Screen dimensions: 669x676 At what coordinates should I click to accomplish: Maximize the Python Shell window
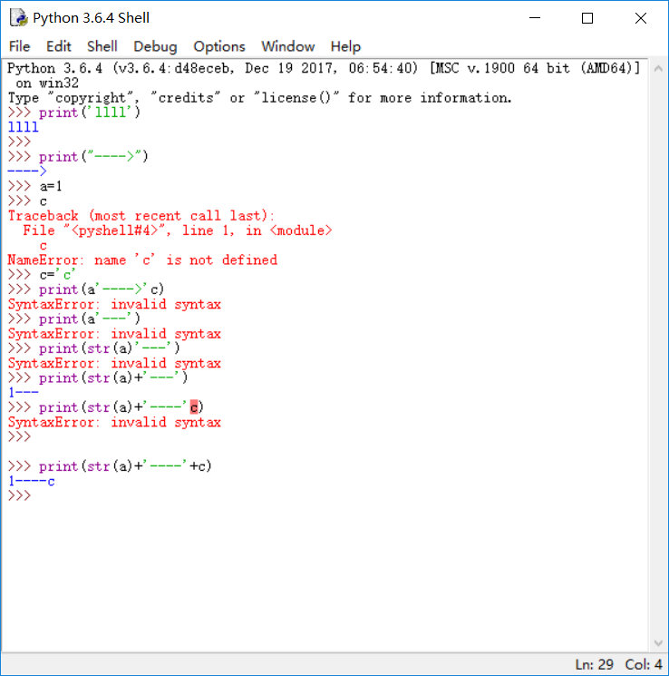click(587, 18)
